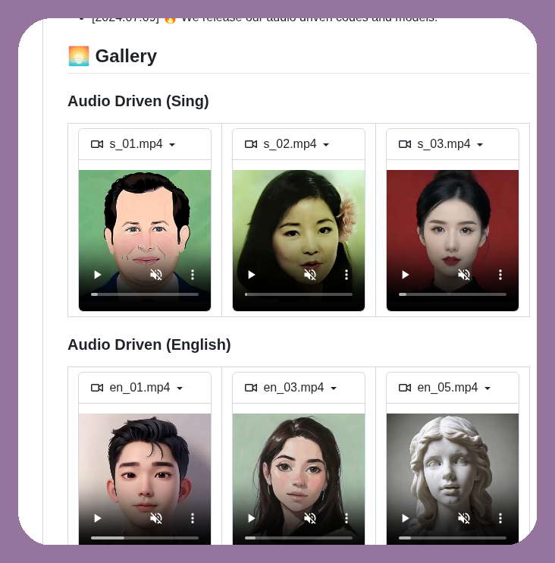The image size is (555, 563).
Task: Click the Audio Driven (Sing) heading
Action: click(x=138, y=101)
